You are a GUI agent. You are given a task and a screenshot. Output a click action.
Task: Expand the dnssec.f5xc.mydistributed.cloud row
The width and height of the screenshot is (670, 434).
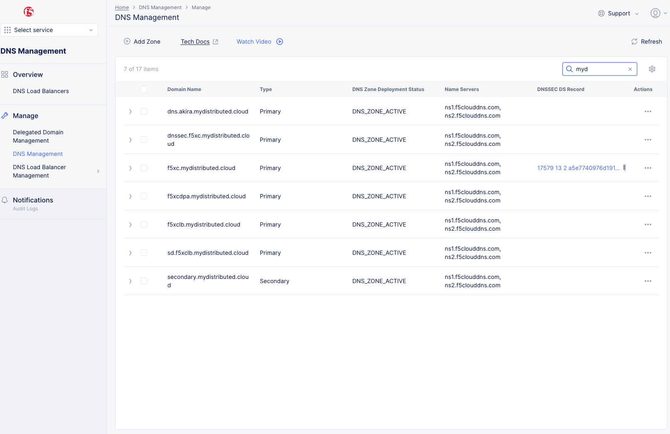[x=130, y=140]
